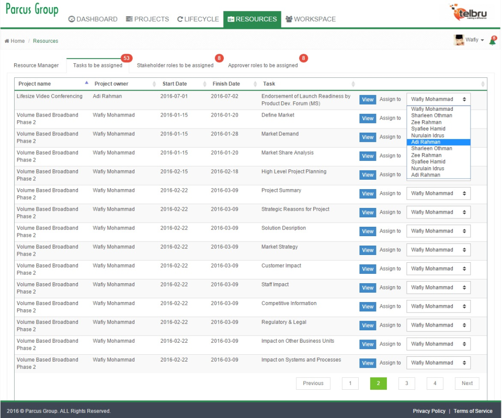Select the Projects list icon
Image resolution: width=502 pixels, height=418 pixels.
128,19
